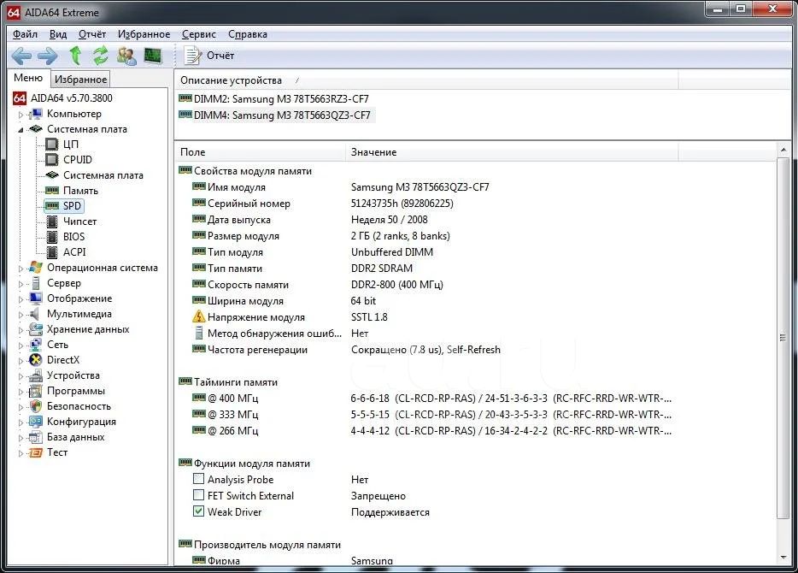Refresh using the green circular arrows icon
This screenshot has height=573, width=798.
(x=100, y=55)
